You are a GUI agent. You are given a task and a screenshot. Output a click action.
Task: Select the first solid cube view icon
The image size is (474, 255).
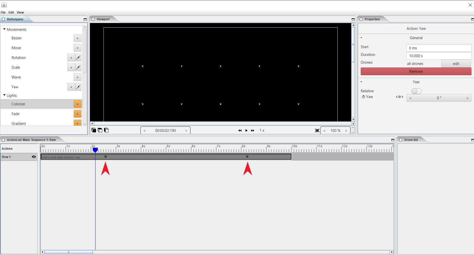(94, 130)
